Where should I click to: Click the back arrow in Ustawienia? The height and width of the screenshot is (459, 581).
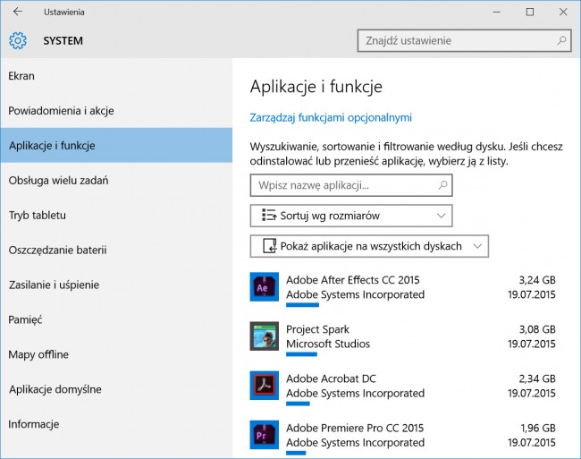(x=18, y=12)
